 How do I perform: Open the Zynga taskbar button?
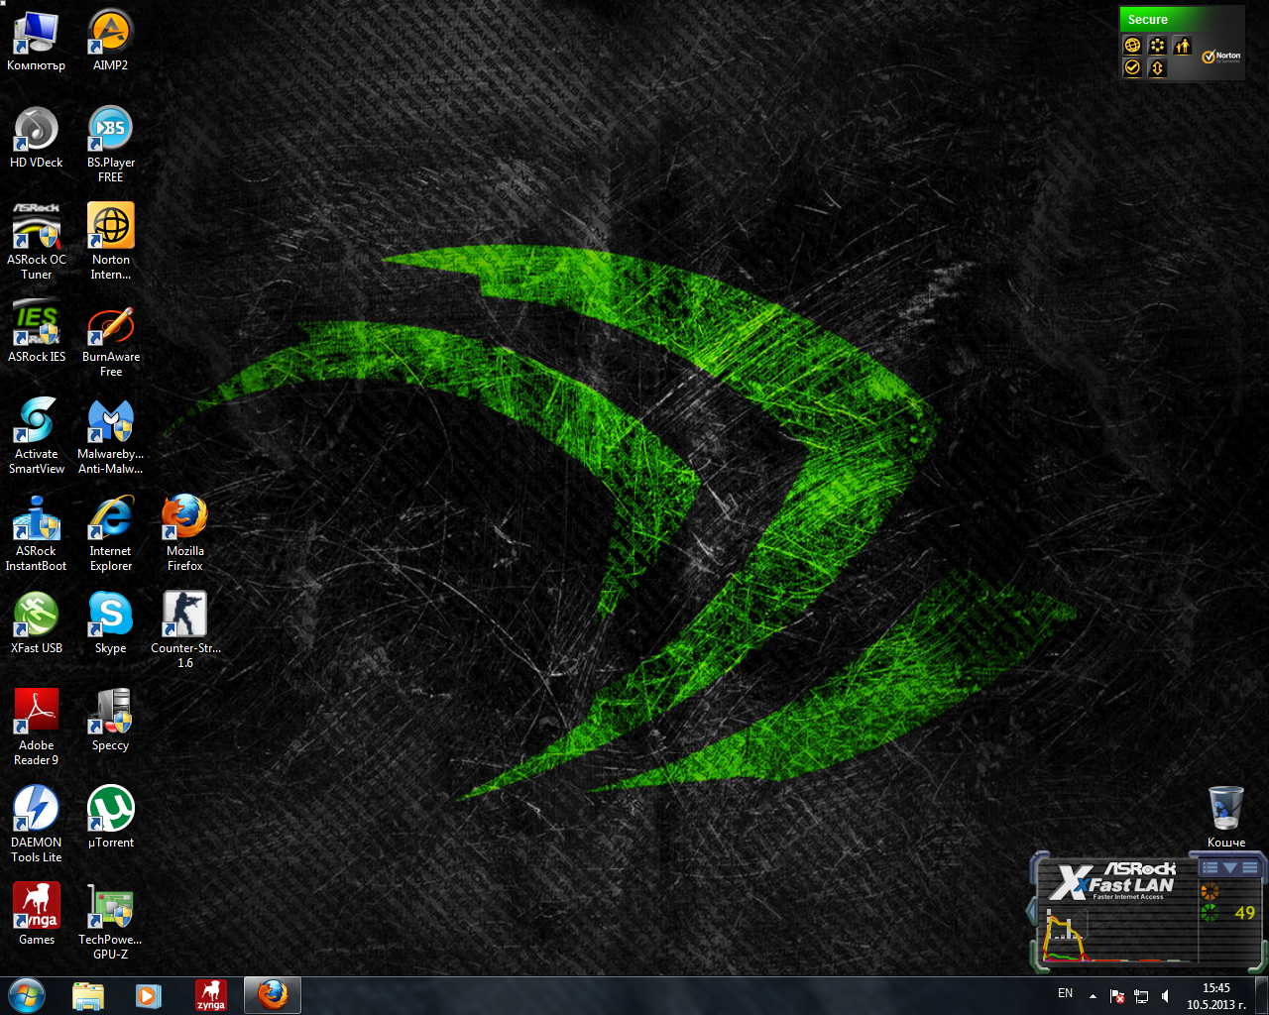pos(210,995)
